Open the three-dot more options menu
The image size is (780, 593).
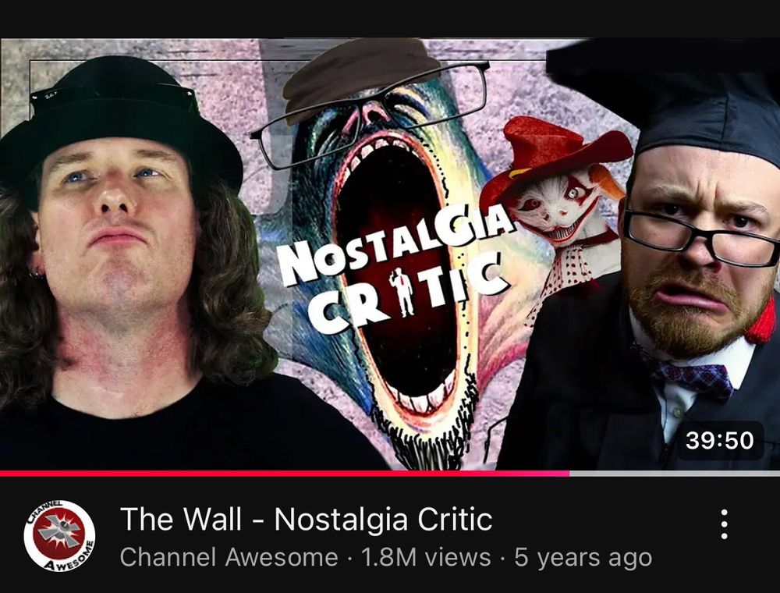click(x=725, y=524)
